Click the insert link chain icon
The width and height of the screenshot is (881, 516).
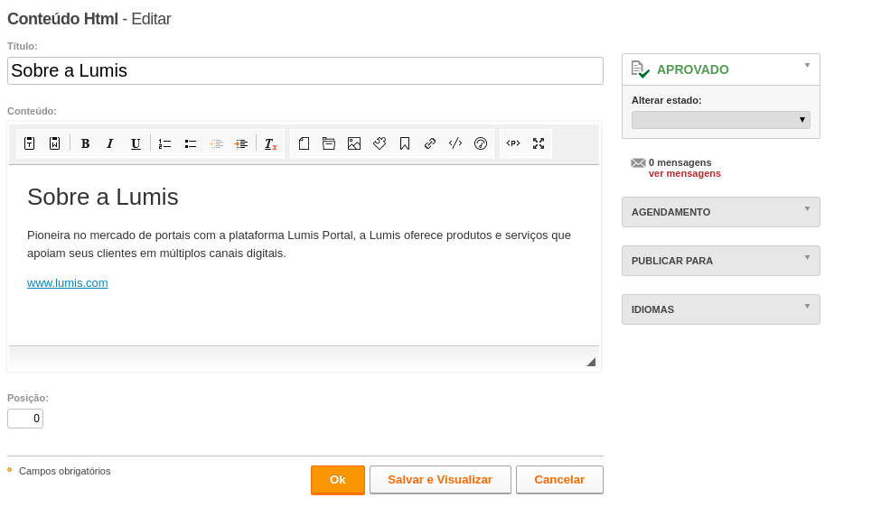tap(430, 143)
